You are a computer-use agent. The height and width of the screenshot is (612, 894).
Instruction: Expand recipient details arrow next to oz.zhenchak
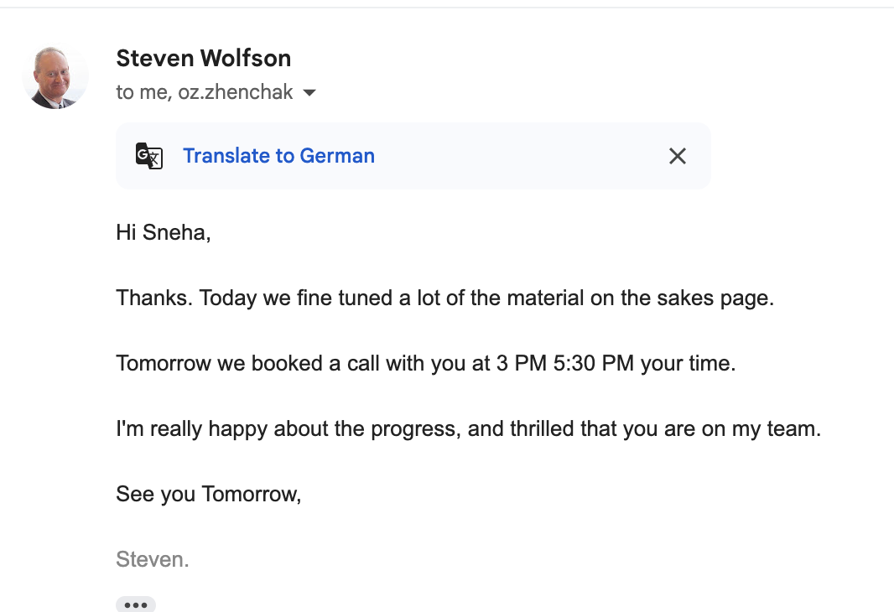pyautogui.click(x=309, y=93)
